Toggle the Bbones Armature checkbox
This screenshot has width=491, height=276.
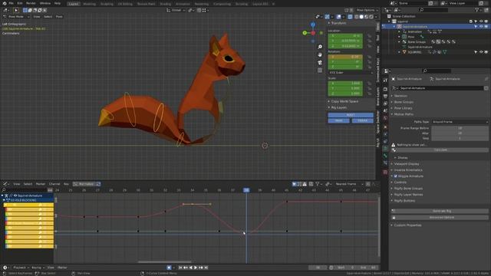[x=396, y=176]
